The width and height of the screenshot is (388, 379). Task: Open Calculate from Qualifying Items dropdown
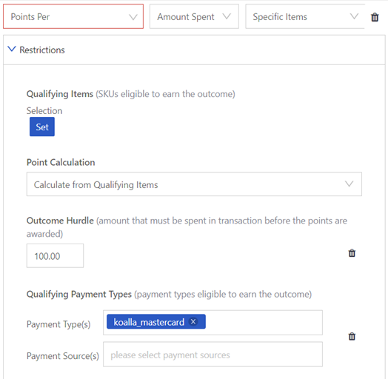(194, 184)
